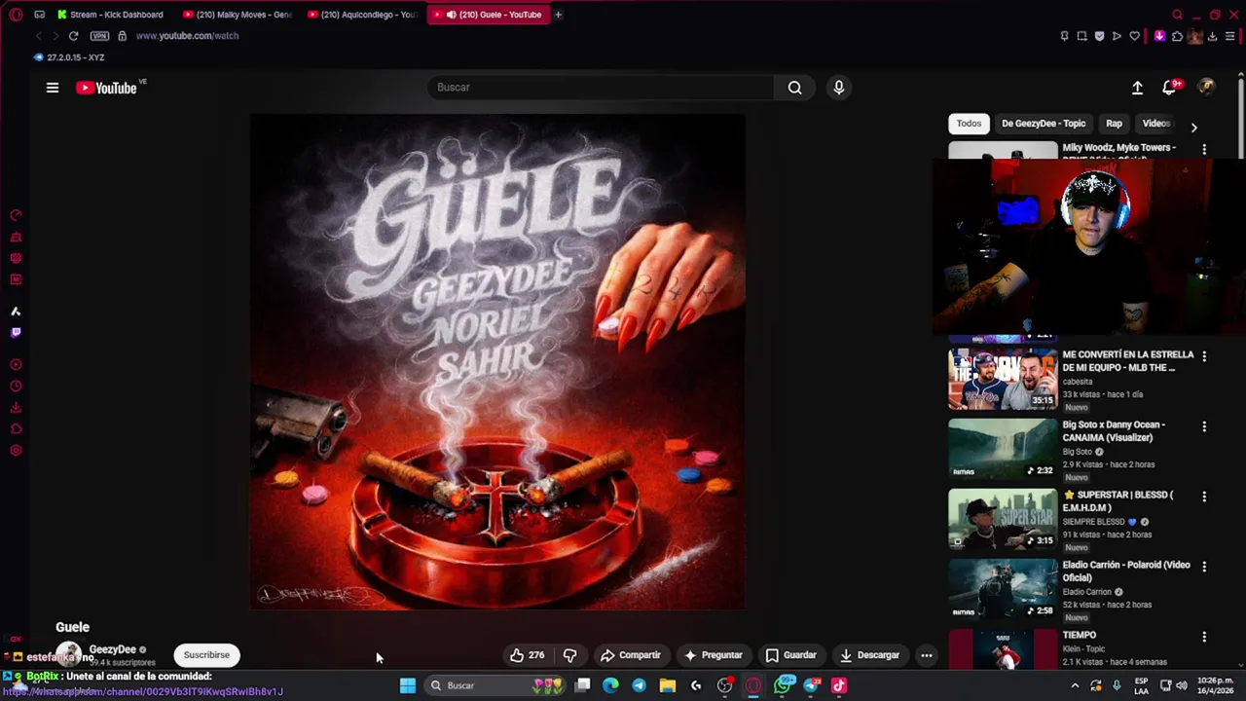Open more actions ellipsis below video

click(927, 655)
